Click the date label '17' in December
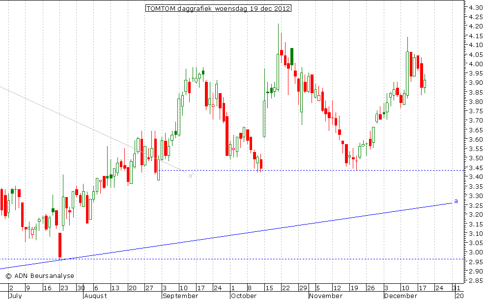 click(x=422, y=288)
